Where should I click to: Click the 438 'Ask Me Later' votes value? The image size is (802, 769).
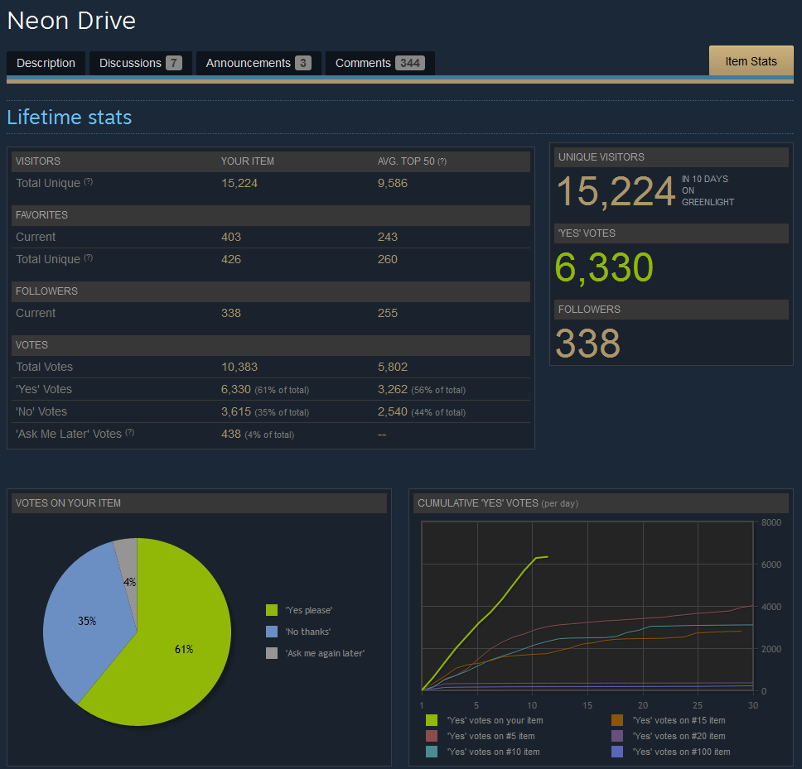click(x=230, y=434)
